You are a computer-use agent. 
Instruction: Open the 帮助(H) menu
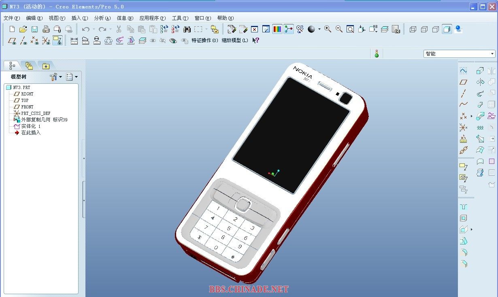click(226, 18)
